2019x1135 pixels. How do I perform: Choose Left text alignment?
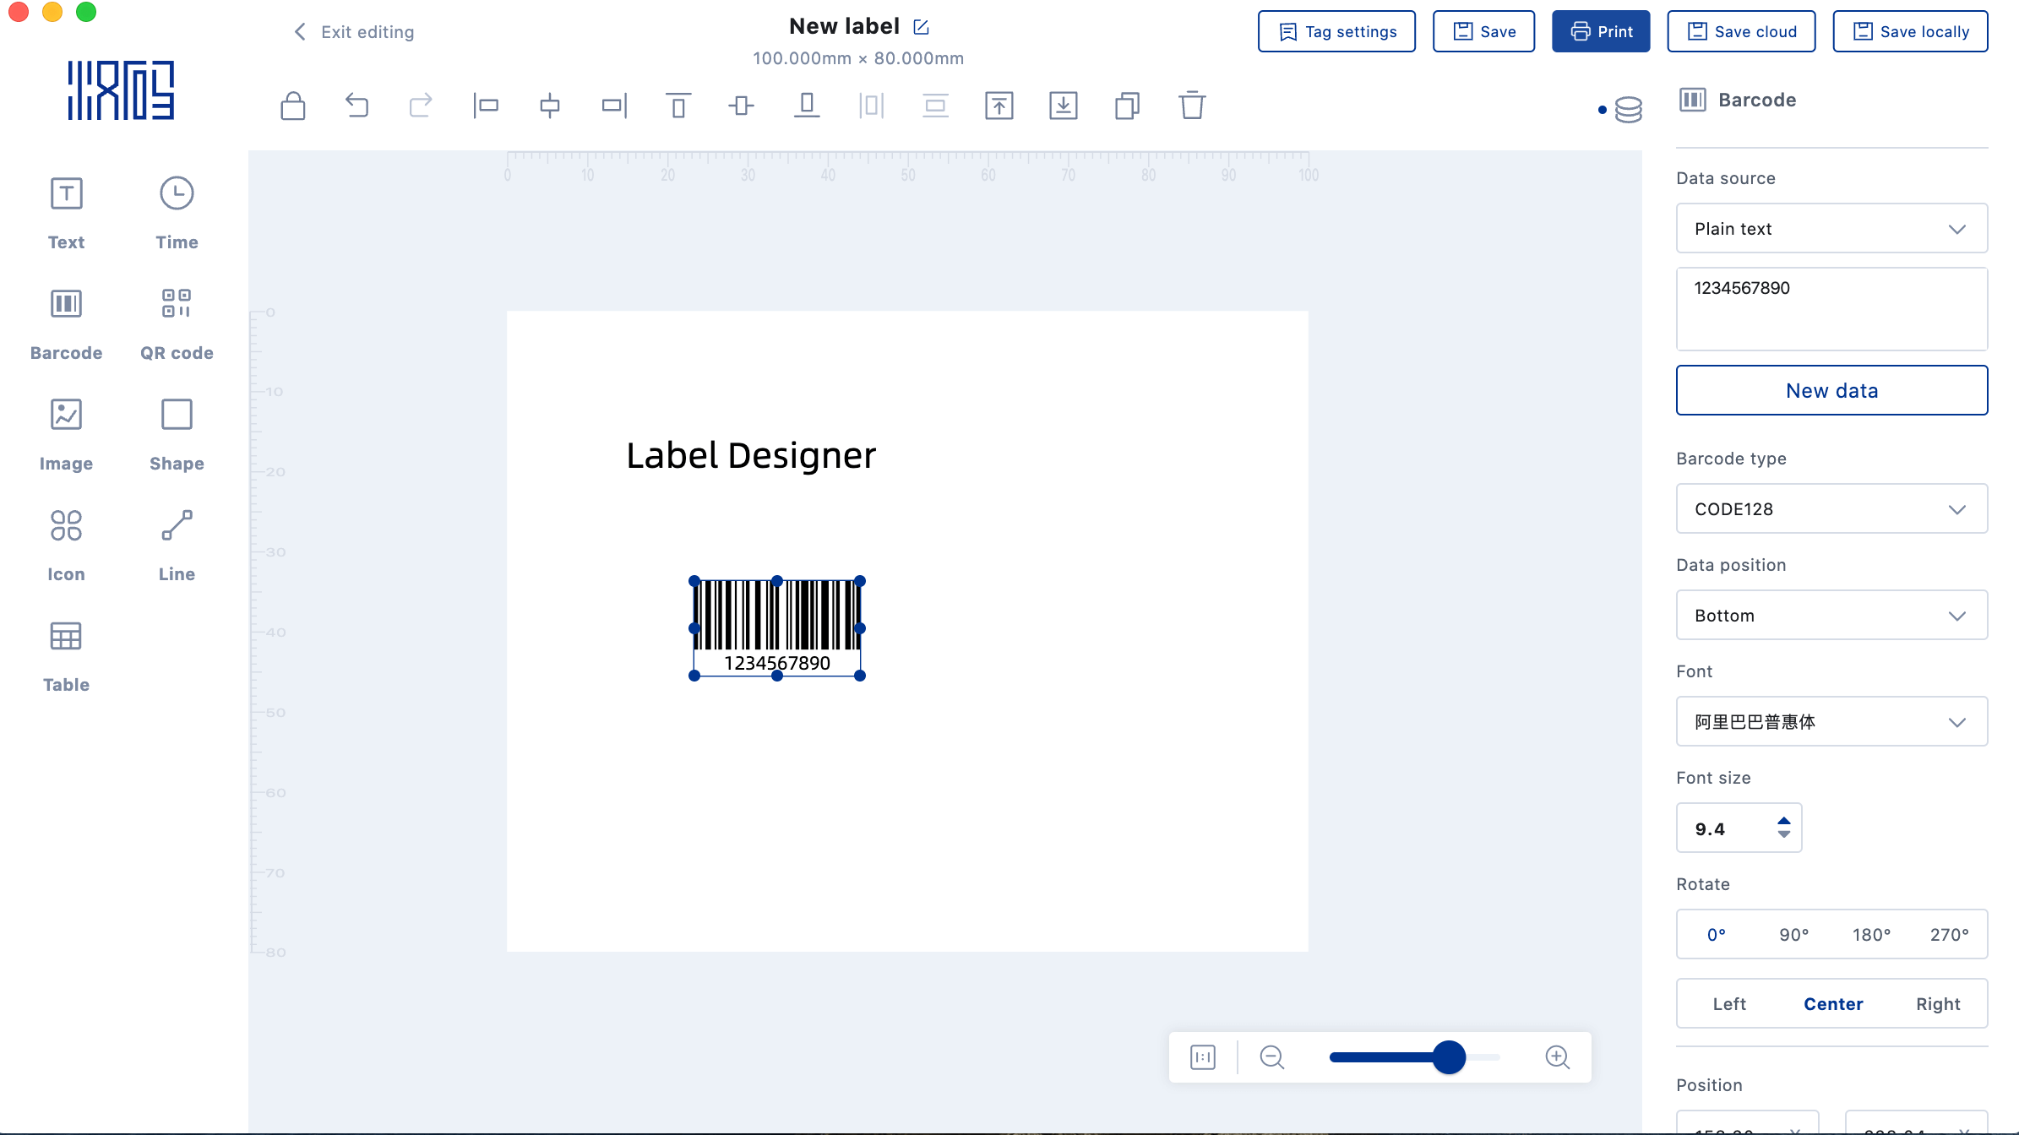tap(1729, 1004)
